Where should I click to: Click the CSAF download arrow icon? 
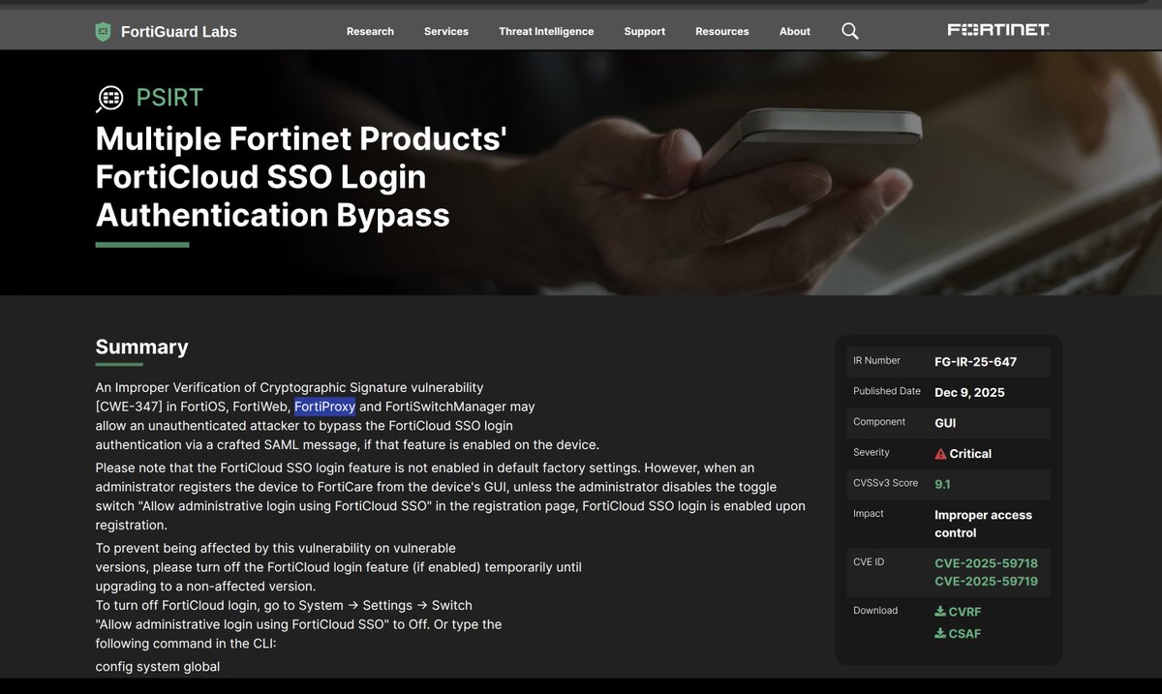pos(940,633)
